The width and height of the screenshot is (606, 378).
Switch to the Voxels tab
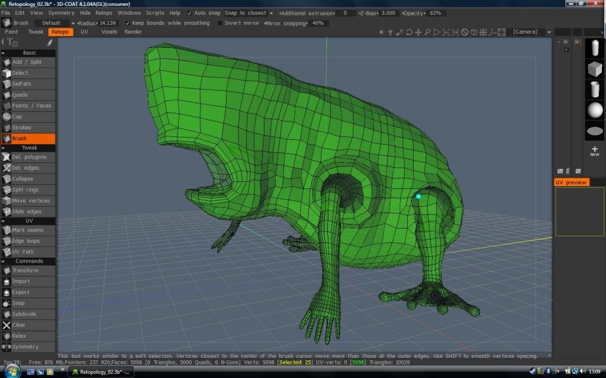pos(109,32)
